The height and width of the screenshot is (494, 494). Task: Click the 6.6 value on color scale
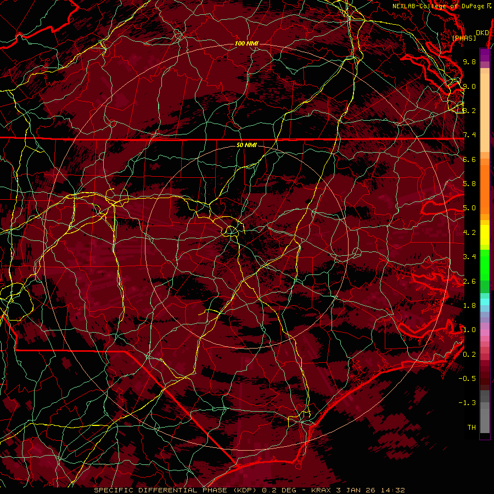[x=469, y=159]
